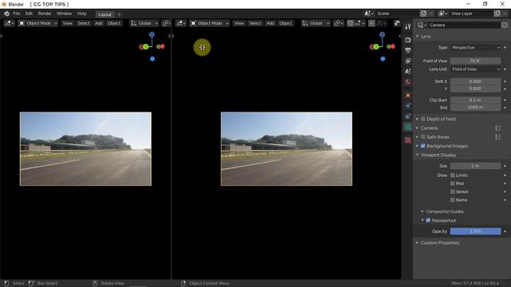Check the Sensor display option

(453, 191)
